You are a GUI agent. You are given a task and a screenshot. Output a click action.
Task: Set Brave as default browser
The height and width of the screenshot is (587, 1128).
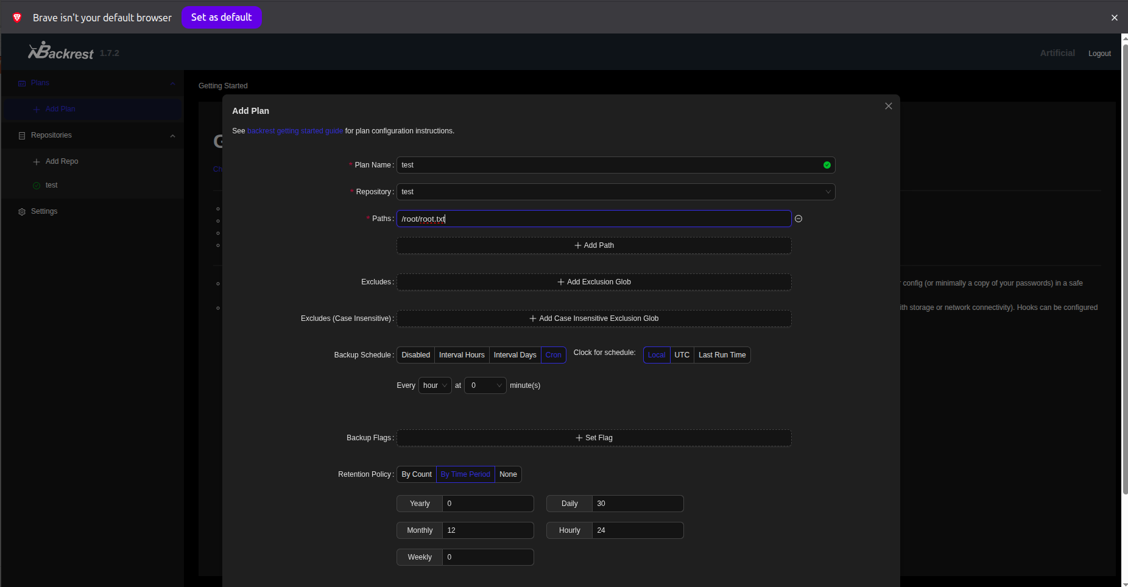click(x=221, y=17)
